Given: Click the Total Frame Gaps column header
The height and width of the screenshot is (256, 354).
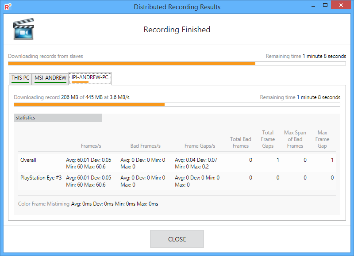Looking at the screenshot, I should 268,139.
